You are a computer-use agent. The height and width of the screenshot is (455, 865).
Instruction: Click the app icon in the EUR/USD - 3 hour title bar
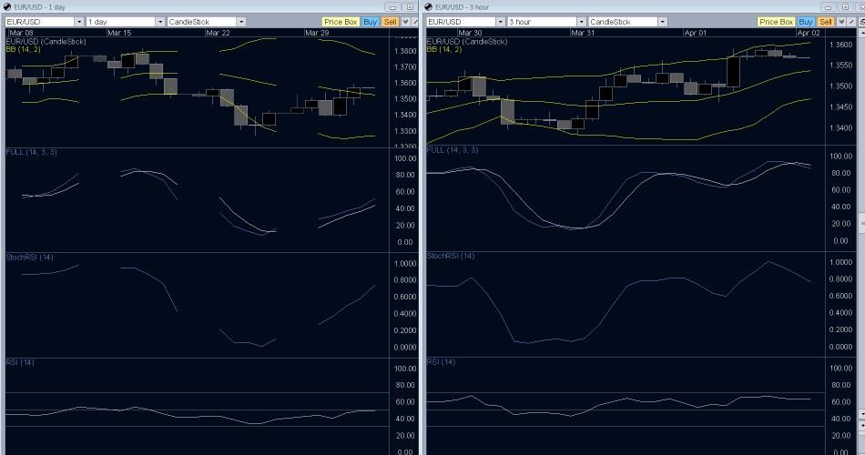[x=429, y=6]
